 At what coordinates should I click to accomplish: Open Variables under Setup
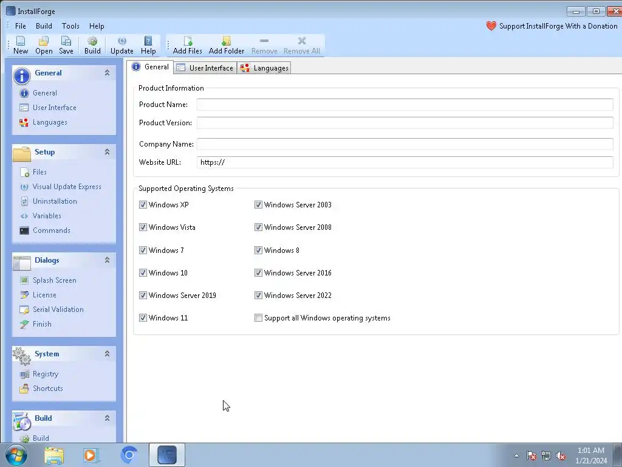click(41, 216)
